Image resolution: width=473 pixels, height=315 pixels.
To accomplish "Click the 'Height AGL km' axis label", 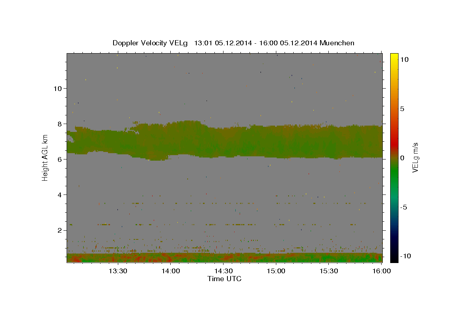I will click(45, 157).
